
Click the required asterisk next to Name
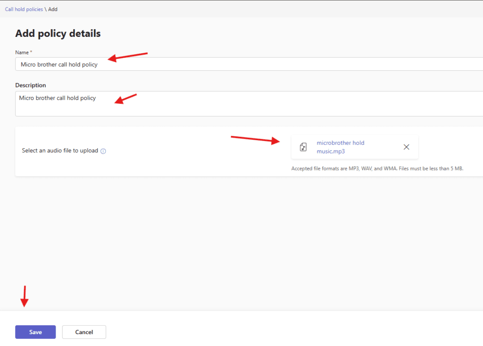[31, 52]
